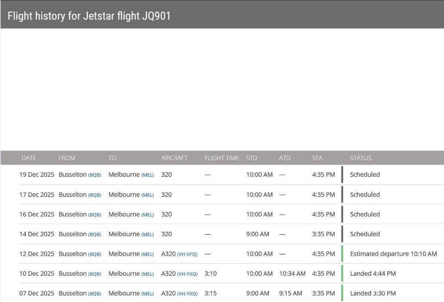This screenshot has width=444, height=302.
Task: Select the 12 Dec 2025 date cell
Action: [37, 254]
